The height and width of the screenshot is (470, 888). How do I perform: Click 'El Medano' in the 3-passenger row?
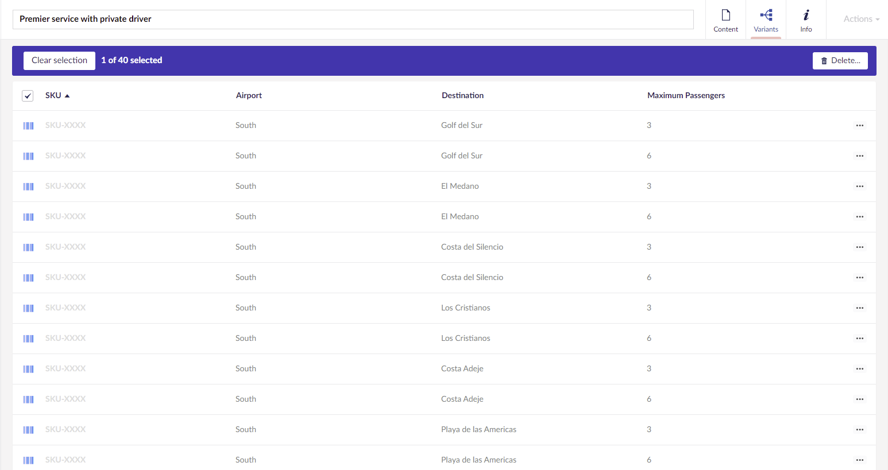point(460,186)
